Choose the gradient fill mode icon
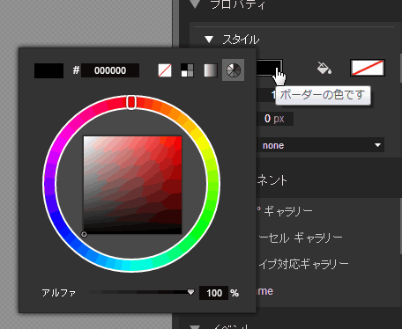 pos(211,70)
